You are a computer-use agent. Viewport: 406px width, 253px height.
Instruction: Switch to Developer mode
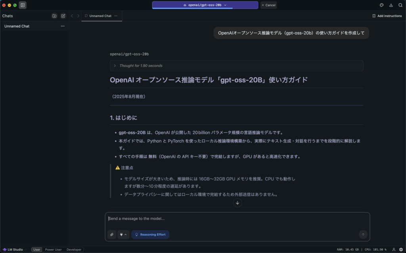74,250
